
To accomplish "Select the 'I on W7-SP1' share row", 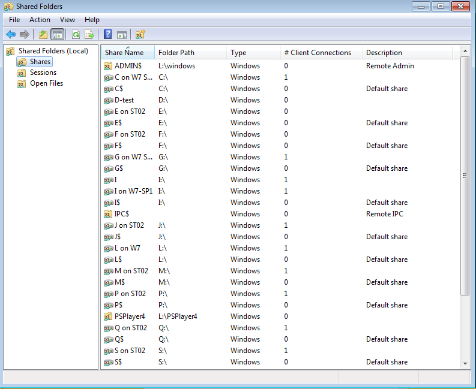I will coord(280,191).
